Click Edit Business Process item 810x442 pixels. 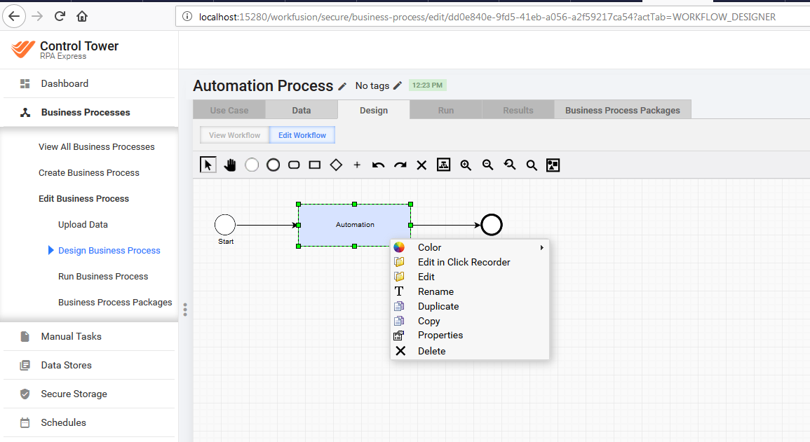pyautogui.click(x=83, y=198)
